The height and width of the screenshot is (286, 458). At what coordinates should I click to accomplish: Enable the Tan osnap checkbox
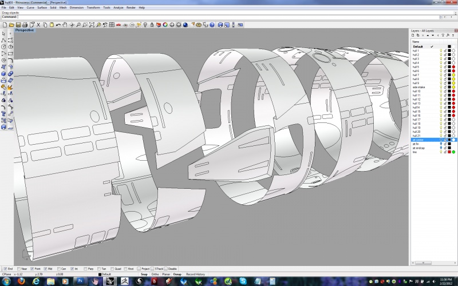98,269
